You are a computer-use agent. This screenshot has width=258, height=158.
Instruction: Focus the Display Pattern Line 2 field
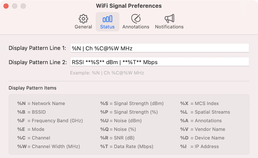coord(160,62)
